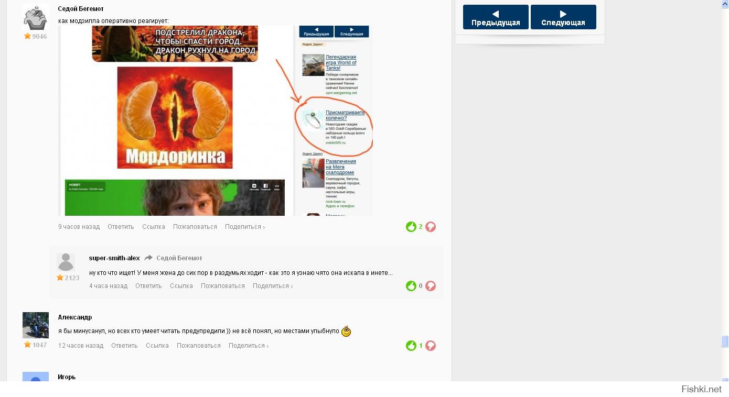Viewport: 729px width, 397px height.
Task: Expand Поделиться menu under super-smith-alex's reply
Action: 272,286
